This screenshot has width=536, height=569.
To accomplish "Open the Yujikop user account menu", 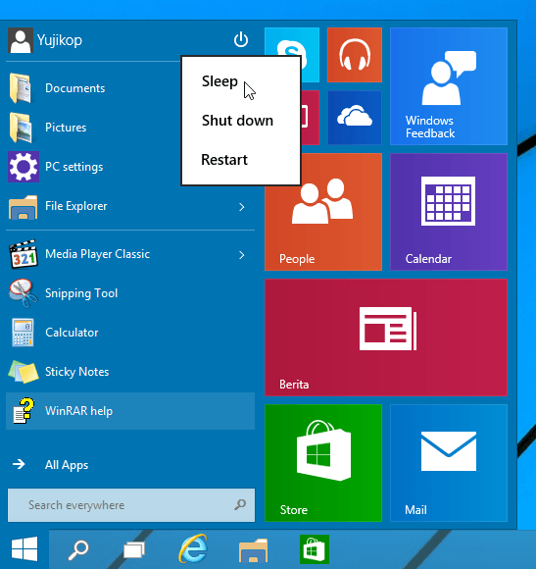I will [45, 40].
